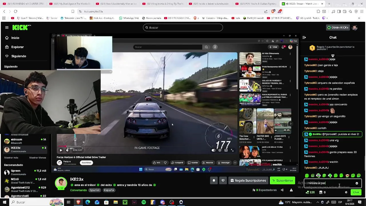Click the IKE23x stream video player
Screen dimensions: 366x206
click(175, 102)
